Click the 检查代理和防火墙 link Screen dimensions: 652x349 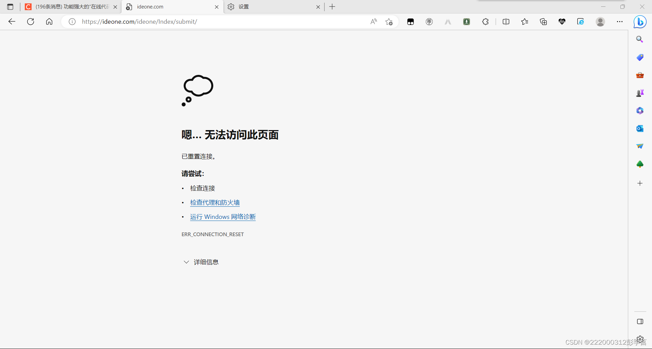[215, 203]
